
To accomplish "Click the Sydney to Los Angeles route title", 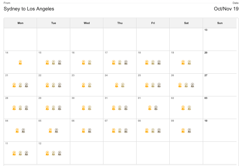I will click(x=29, y=9).
